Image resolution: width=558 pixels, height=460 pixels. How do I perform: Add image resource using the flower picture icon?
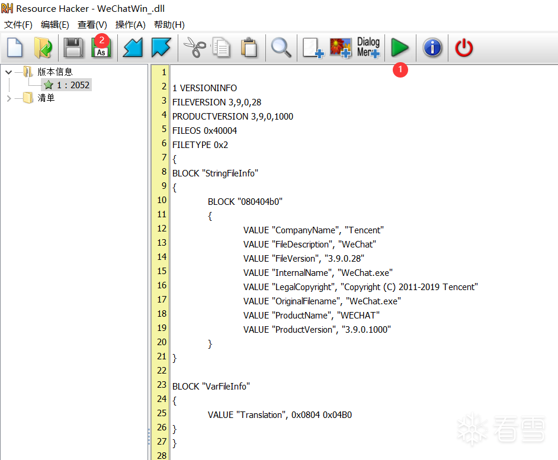tap(341, 48)
